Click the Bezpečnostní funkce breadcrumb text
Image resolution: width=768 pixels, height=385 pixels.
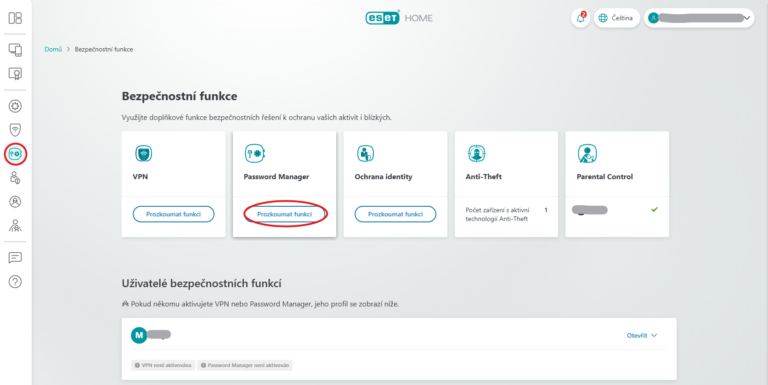(104, 49)
